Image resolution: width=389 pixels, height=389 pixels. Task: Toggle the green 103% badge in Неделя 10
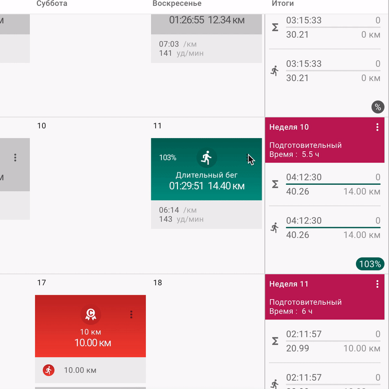[x=370, y=264]
